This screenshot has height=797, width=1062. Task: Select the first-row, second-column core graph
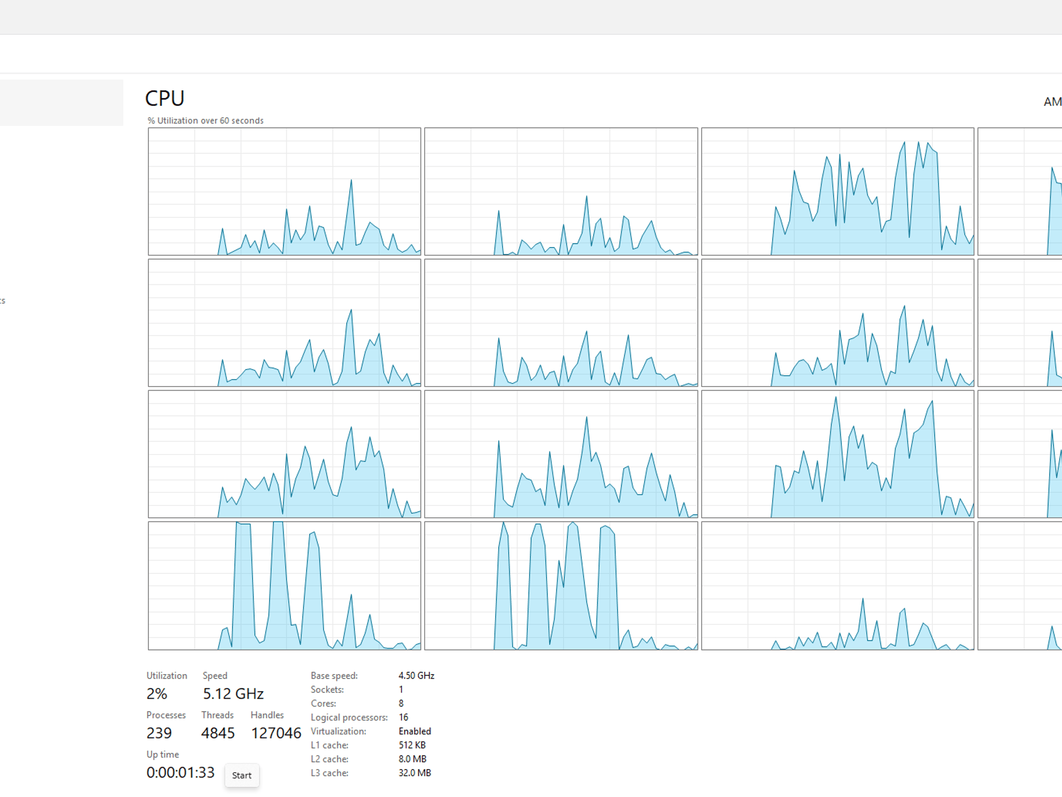point(561,191)
